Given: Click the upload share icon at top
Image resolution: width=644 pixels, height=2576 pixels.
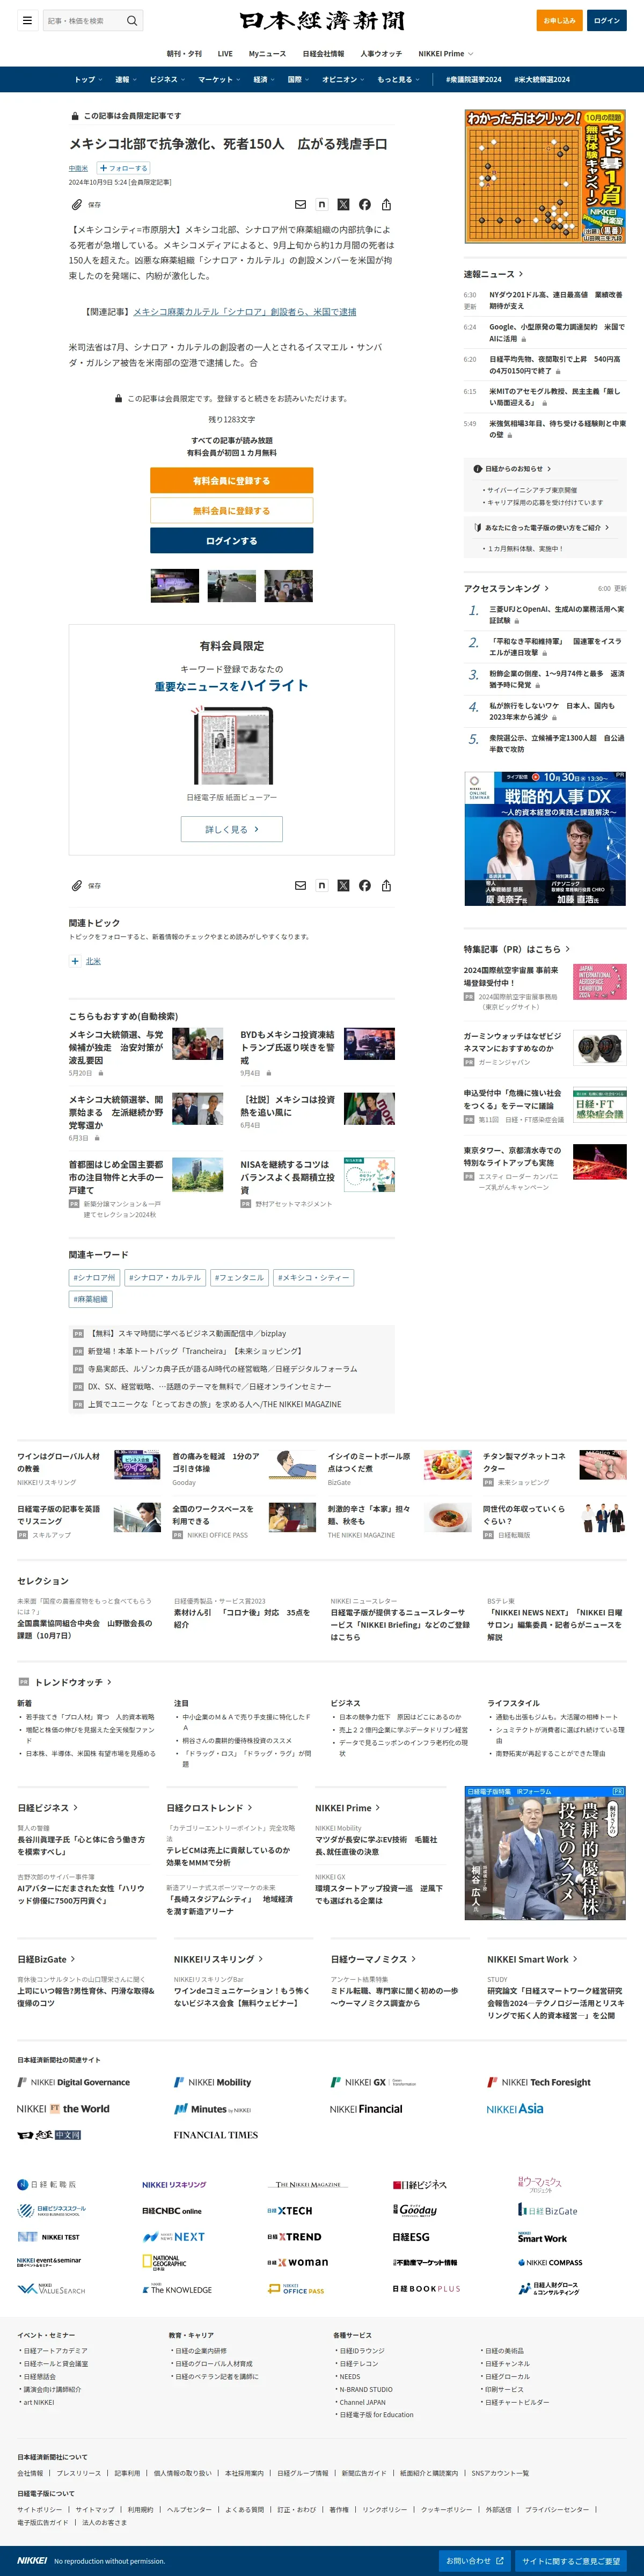Looking at the screenshot, I should point(386,204).
